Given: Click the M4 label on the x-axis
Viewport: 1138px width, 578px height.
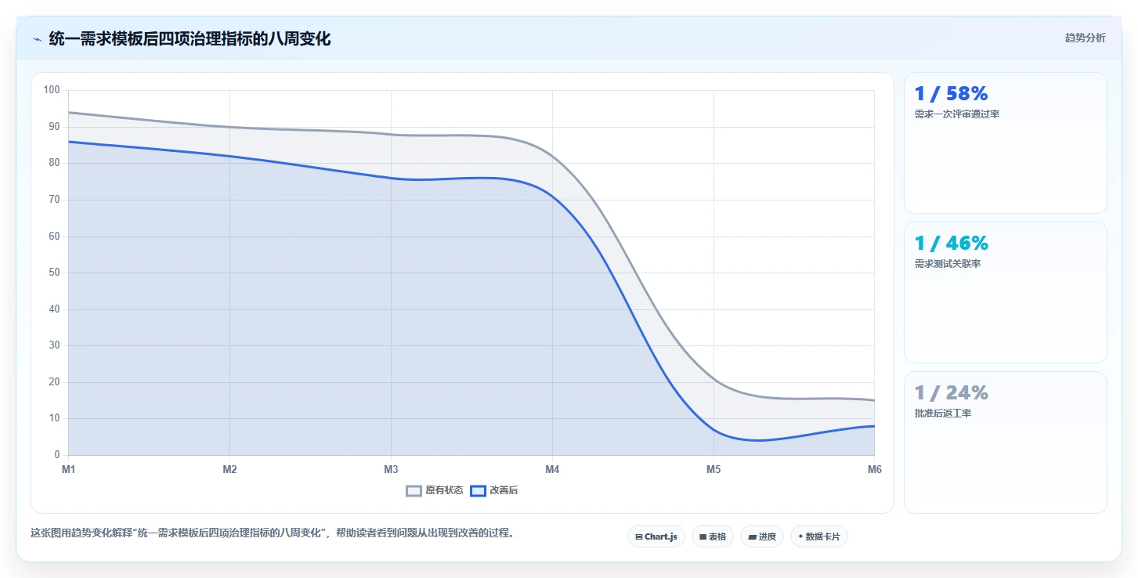Looking at the screenshot, I should click(x=552, y=469).
